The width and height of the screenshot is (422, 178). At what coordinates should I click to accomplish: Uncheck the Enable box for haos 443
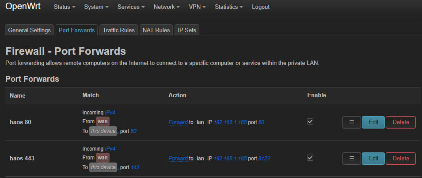coord(310,158)
